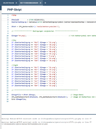Image resolution: width=96 pixels, height=129 pixels.
Task: Click the Echo $ImageFile line
Action: [x=19, y=99]
